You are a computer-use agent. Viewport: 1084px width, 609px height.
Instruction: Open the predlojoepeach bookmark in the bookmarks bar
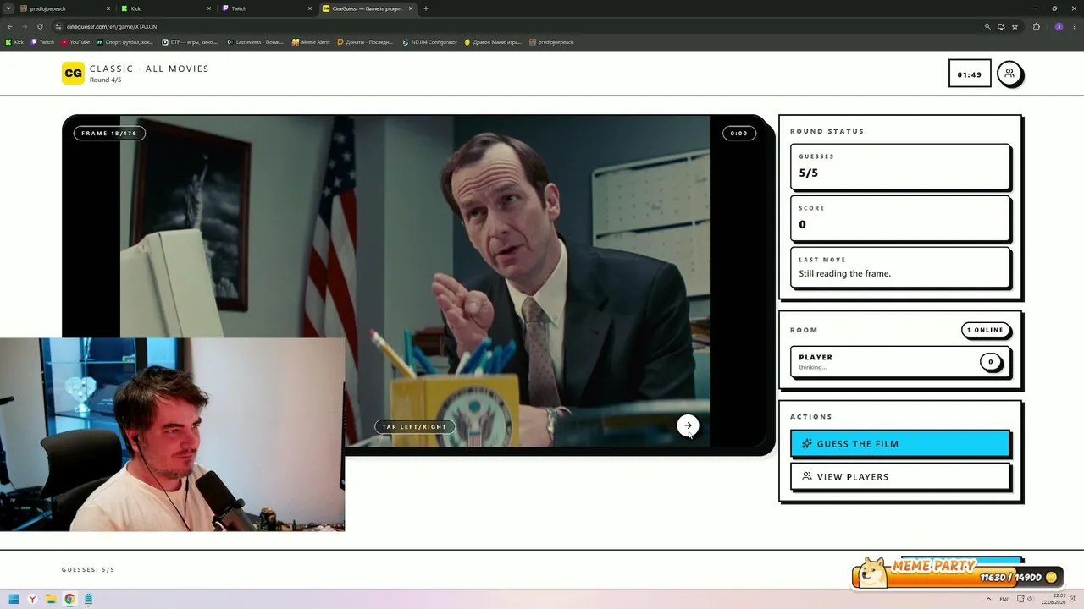pyautogui.click(x=551, y=42)
